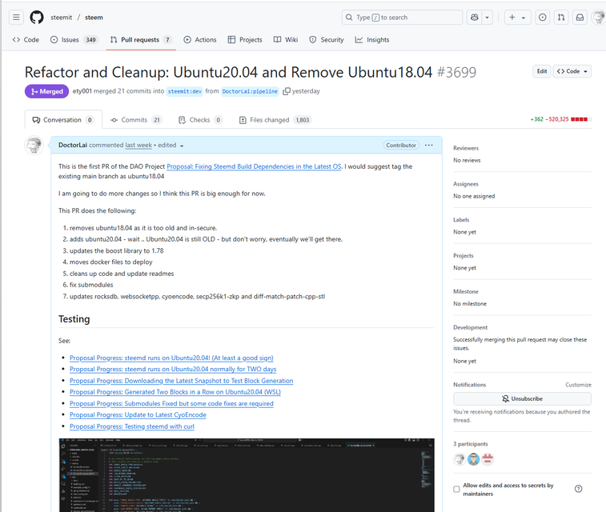This screenshot has width=606, height=512.
Task: Open the user profile avatar menu
Action: pos(599,18)
